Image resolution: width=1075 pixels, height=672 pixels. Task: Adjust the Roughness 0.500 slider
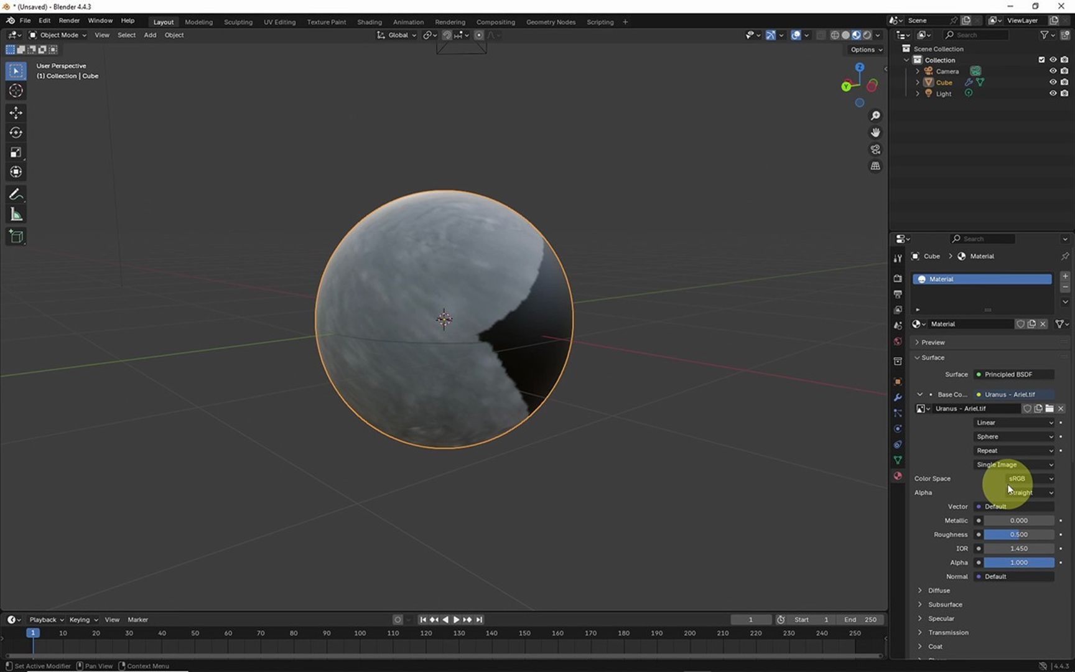pos(1019,534)
